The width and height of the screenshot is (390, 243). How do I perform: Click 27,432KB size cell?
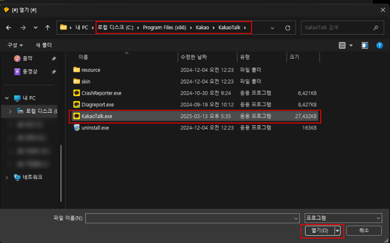(x=306, y=116)
